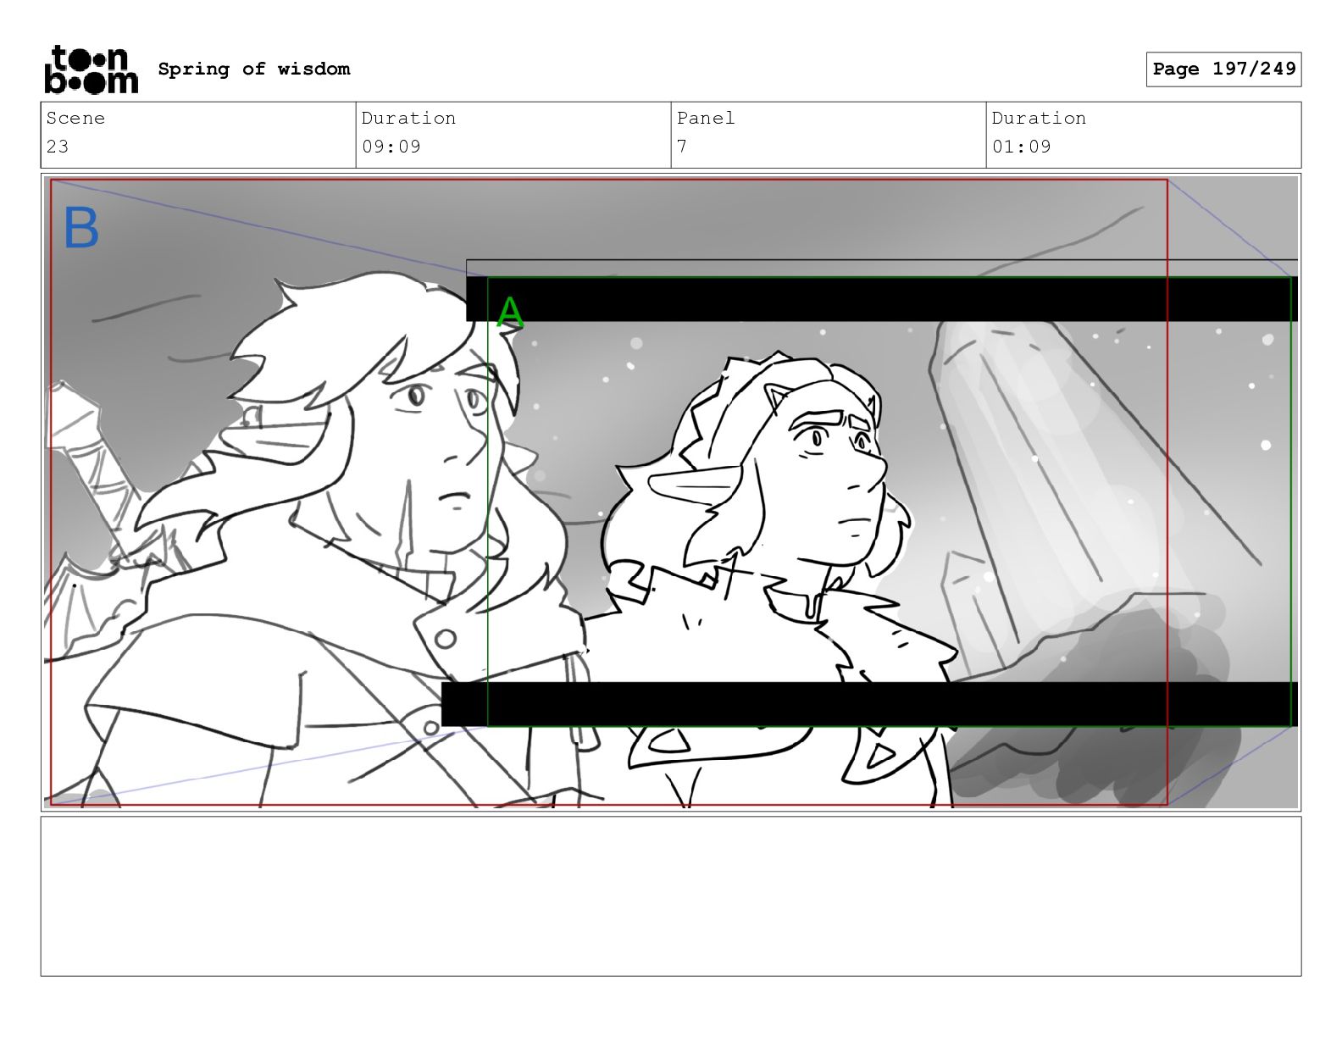Click the Toon Boom logo

coord(91,69)
